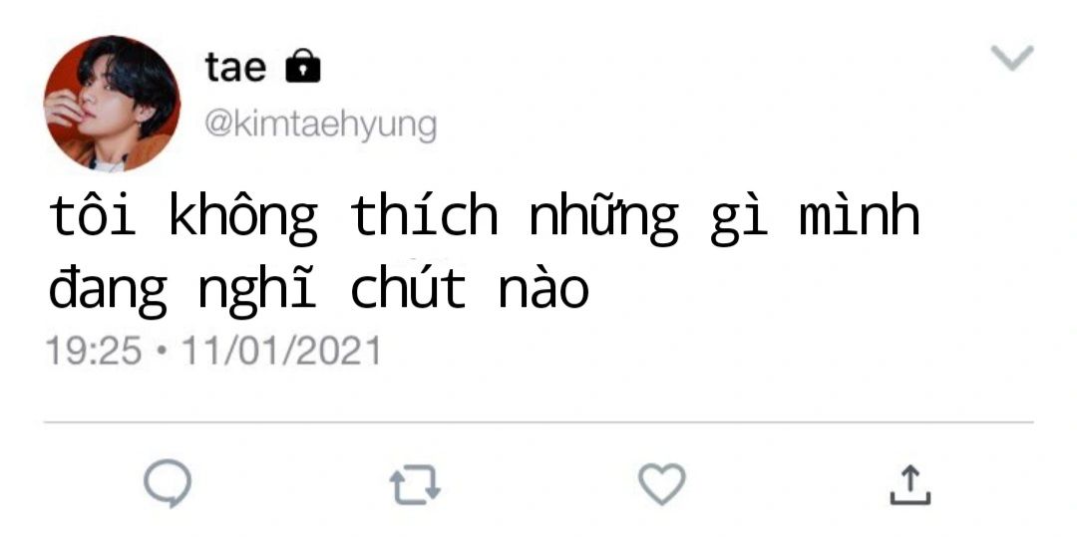
Task: Click the word không in the tweet
Action: [x=243, y=218]
